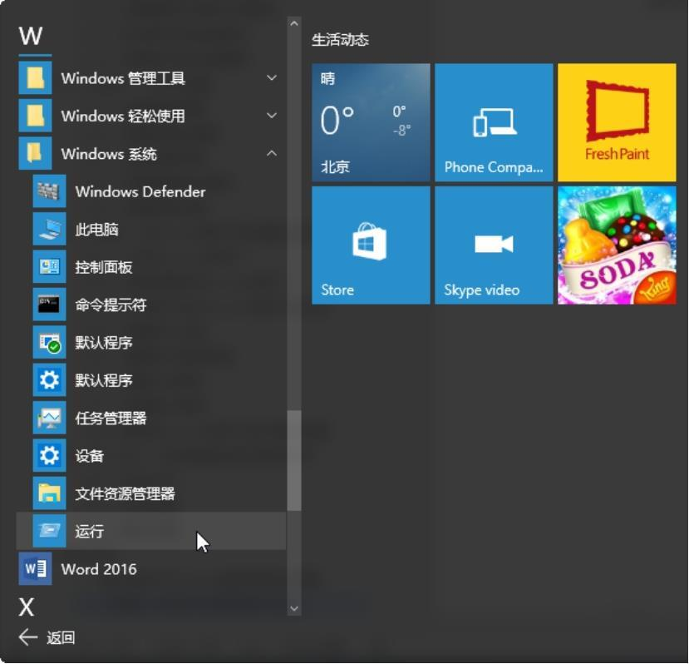Click the 生活动态 group title

tap(340, 40)
